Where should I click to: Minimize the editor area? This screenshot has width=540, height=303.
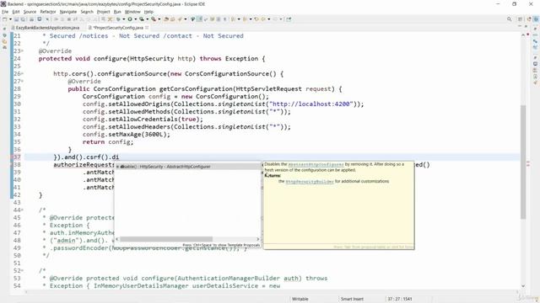(520, 26)
